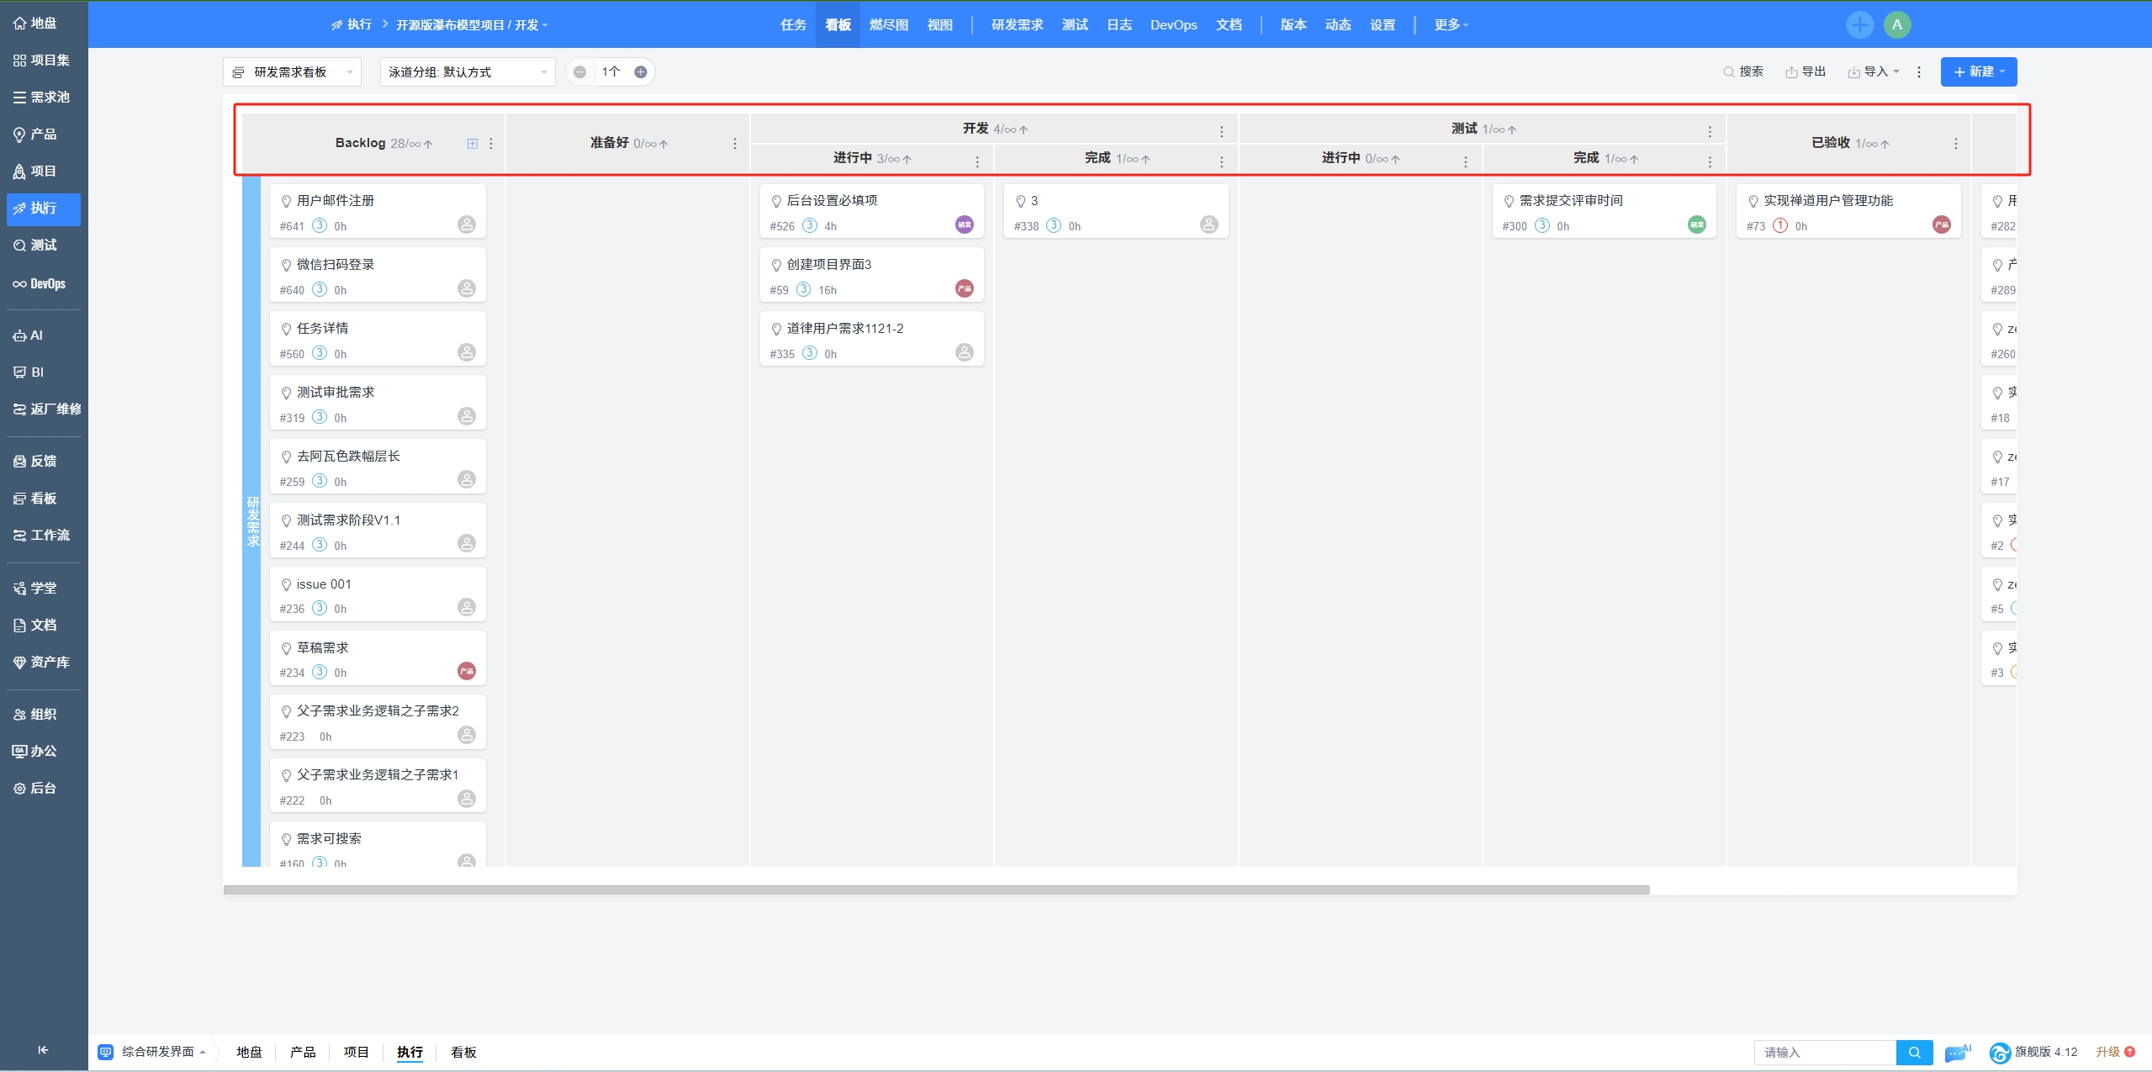
Task: Collapse the left sidebar with arrow icon
Action: [43, 1049]
